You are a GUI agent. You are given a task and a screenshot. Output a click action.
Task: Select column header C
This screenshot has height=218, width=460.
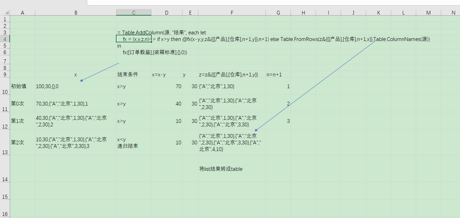click(134, 12)
